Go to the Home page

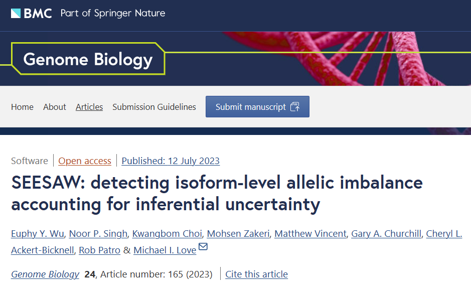22,107
